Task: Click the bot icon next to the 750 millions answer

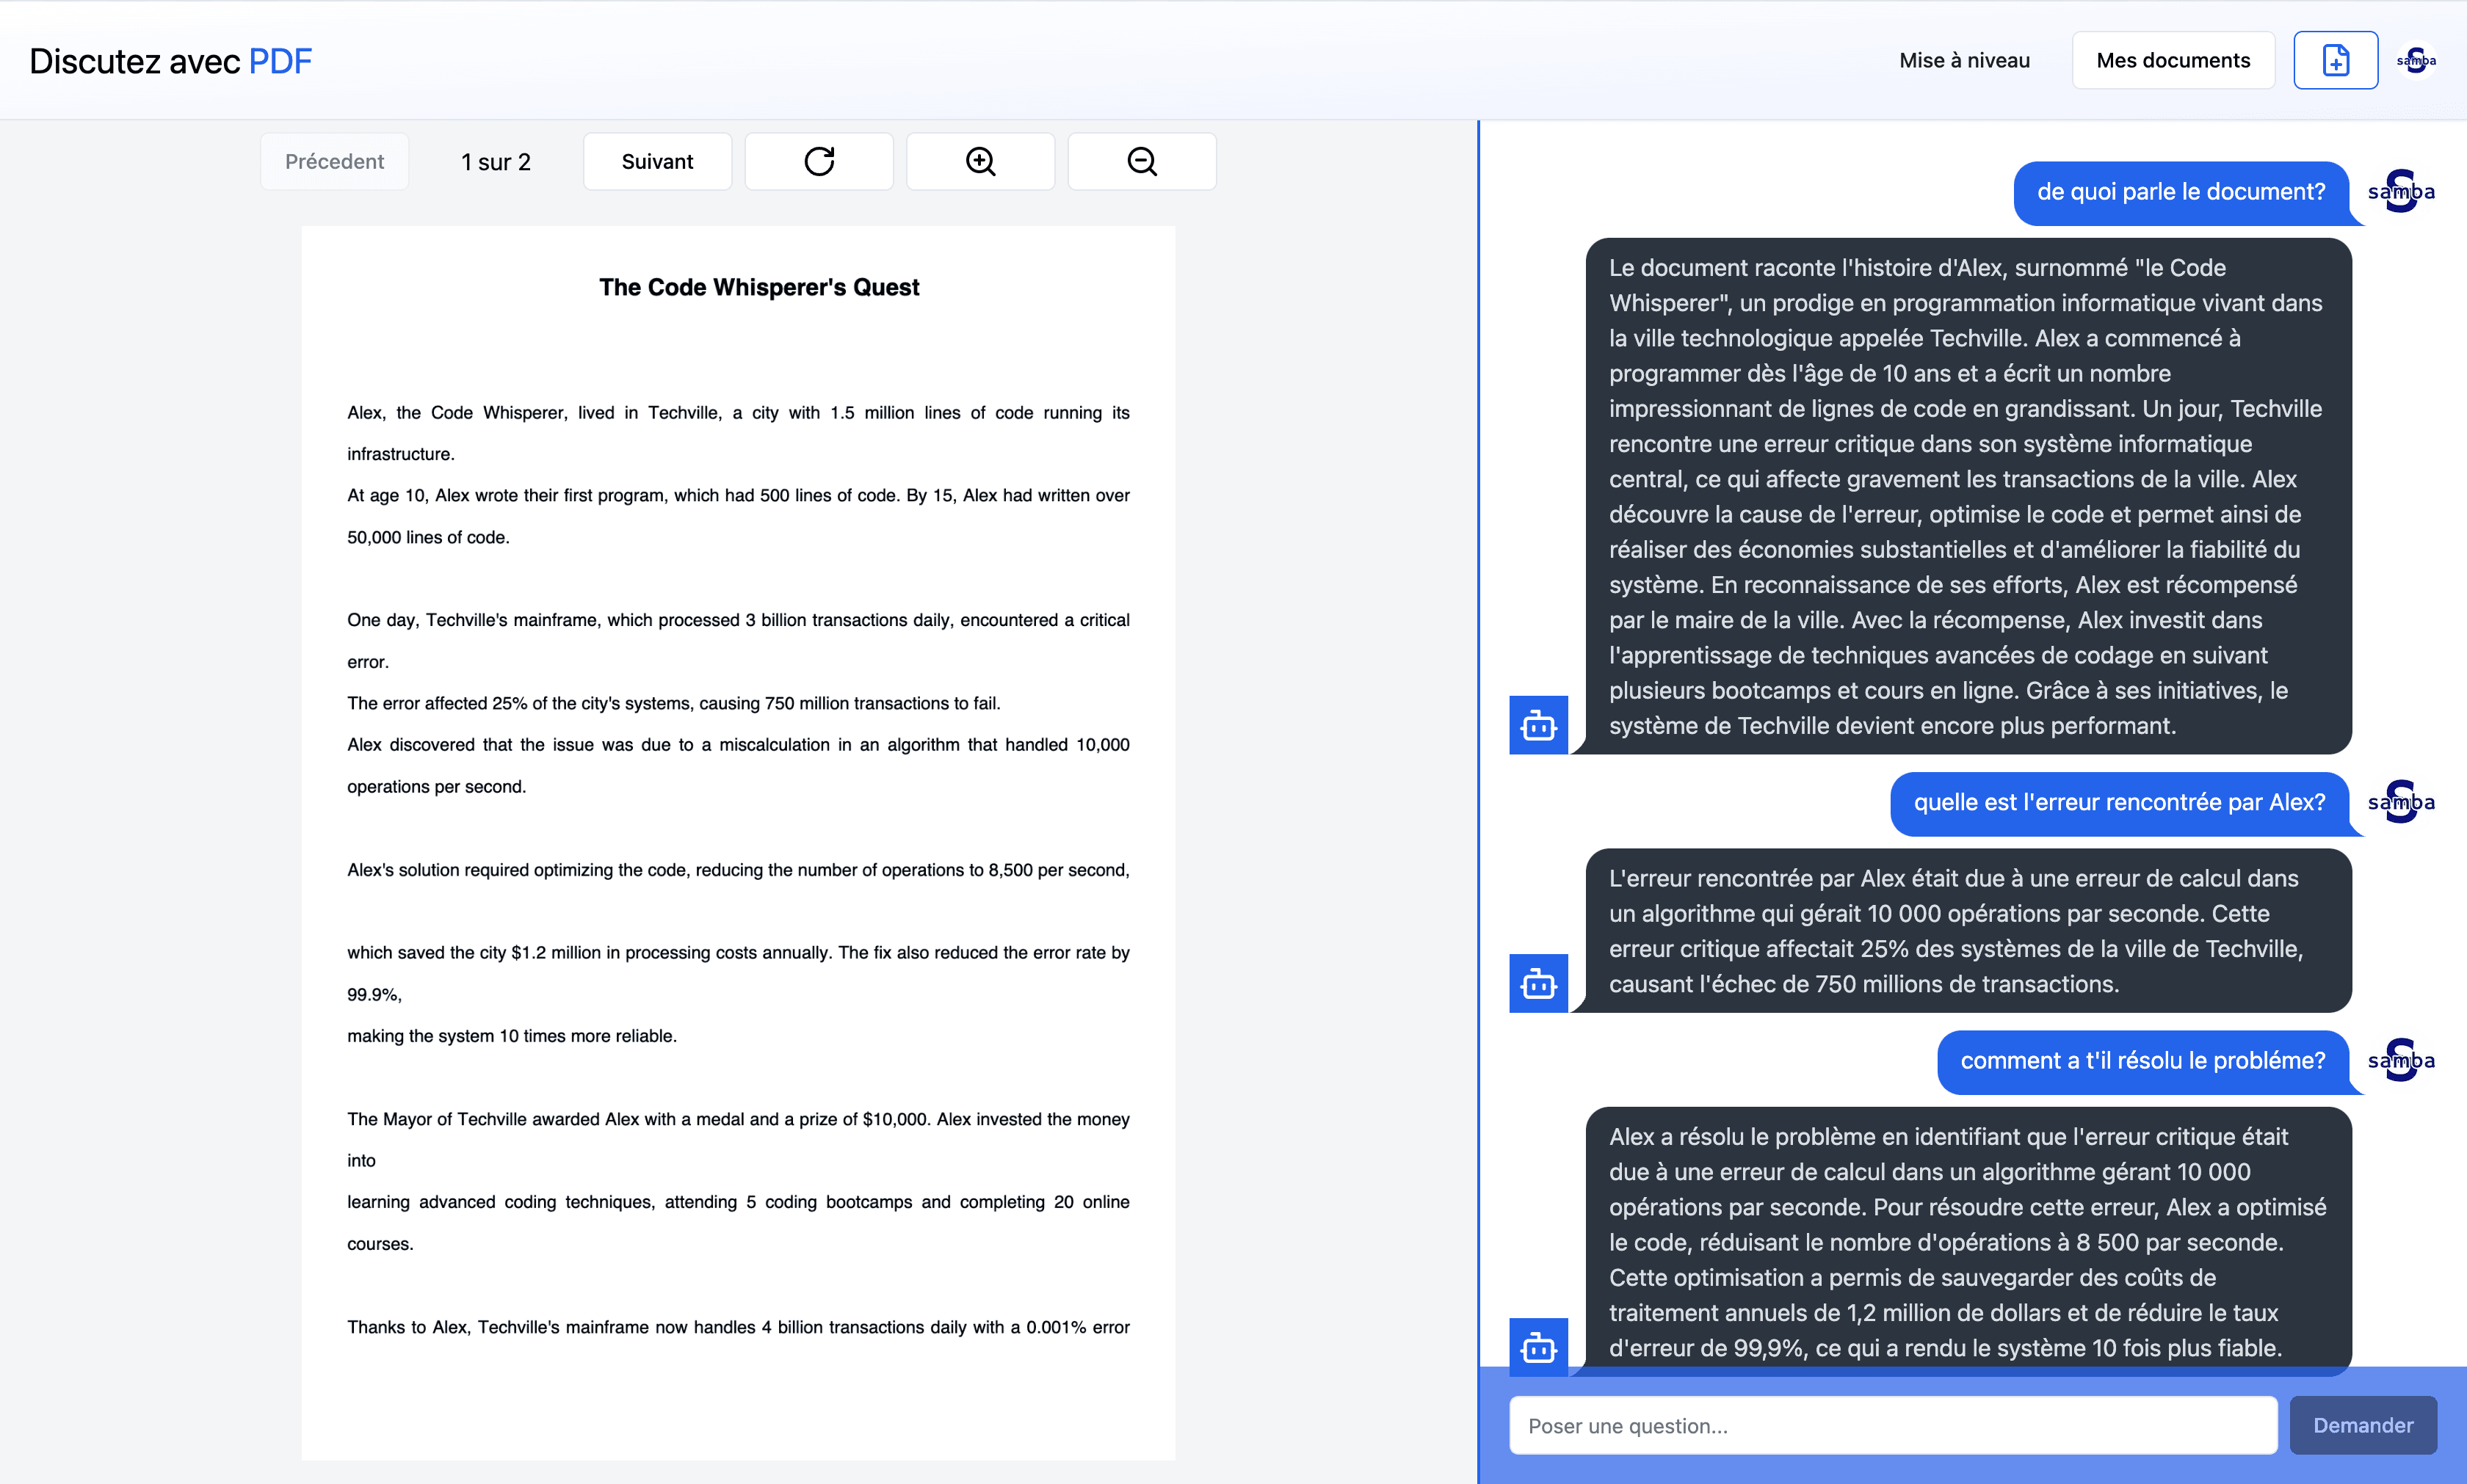Action: [1537, 983]
